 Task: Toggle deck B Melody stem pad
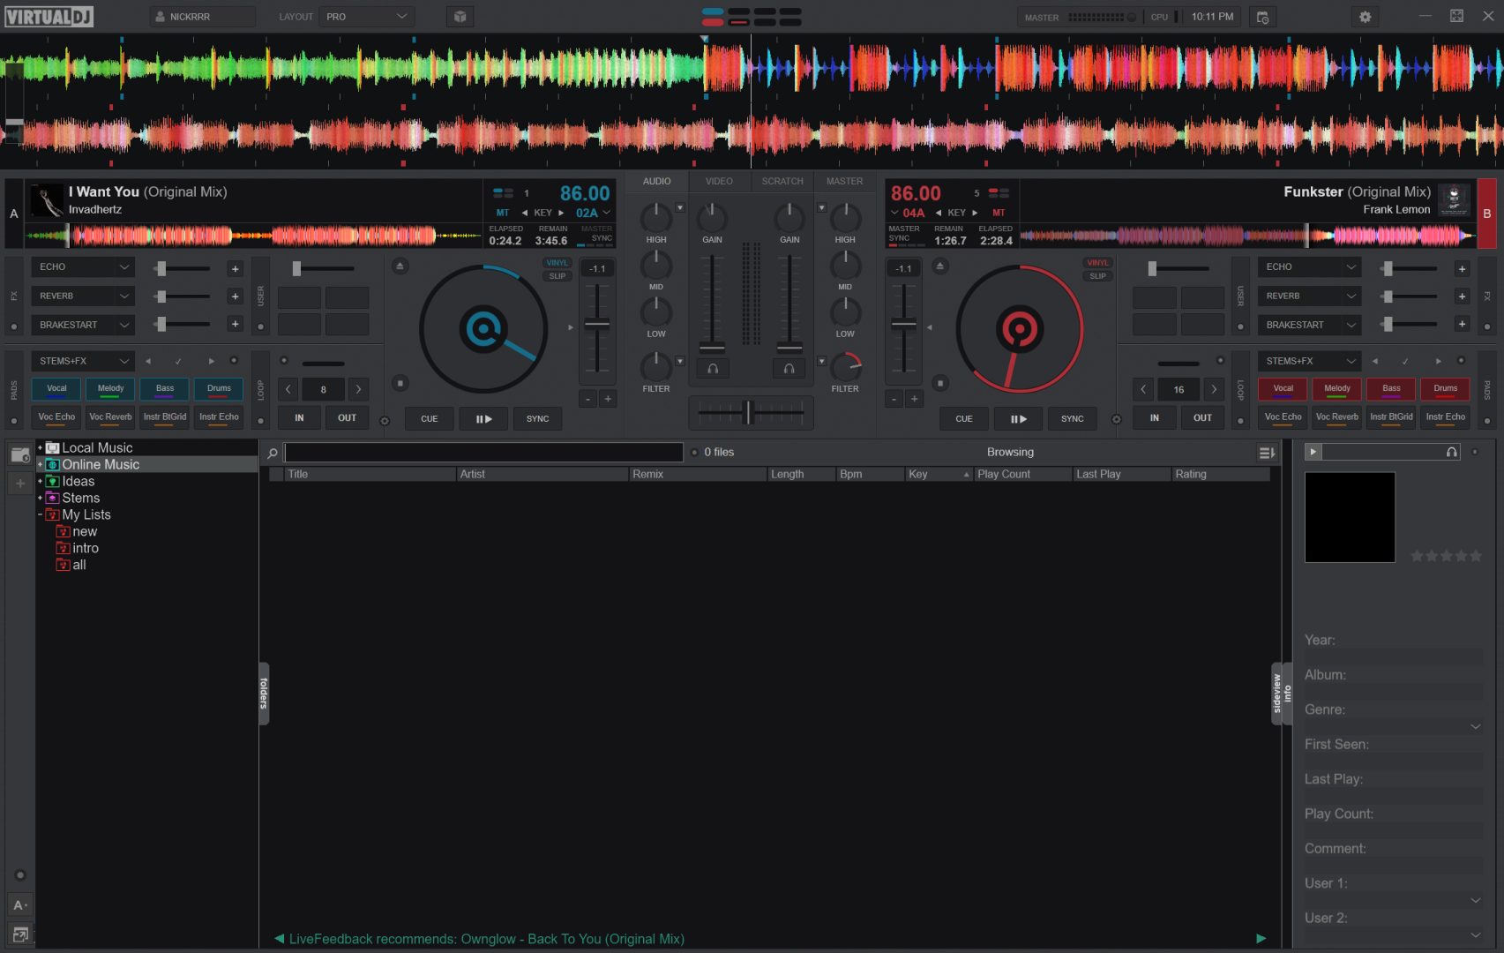point(1337,389)
